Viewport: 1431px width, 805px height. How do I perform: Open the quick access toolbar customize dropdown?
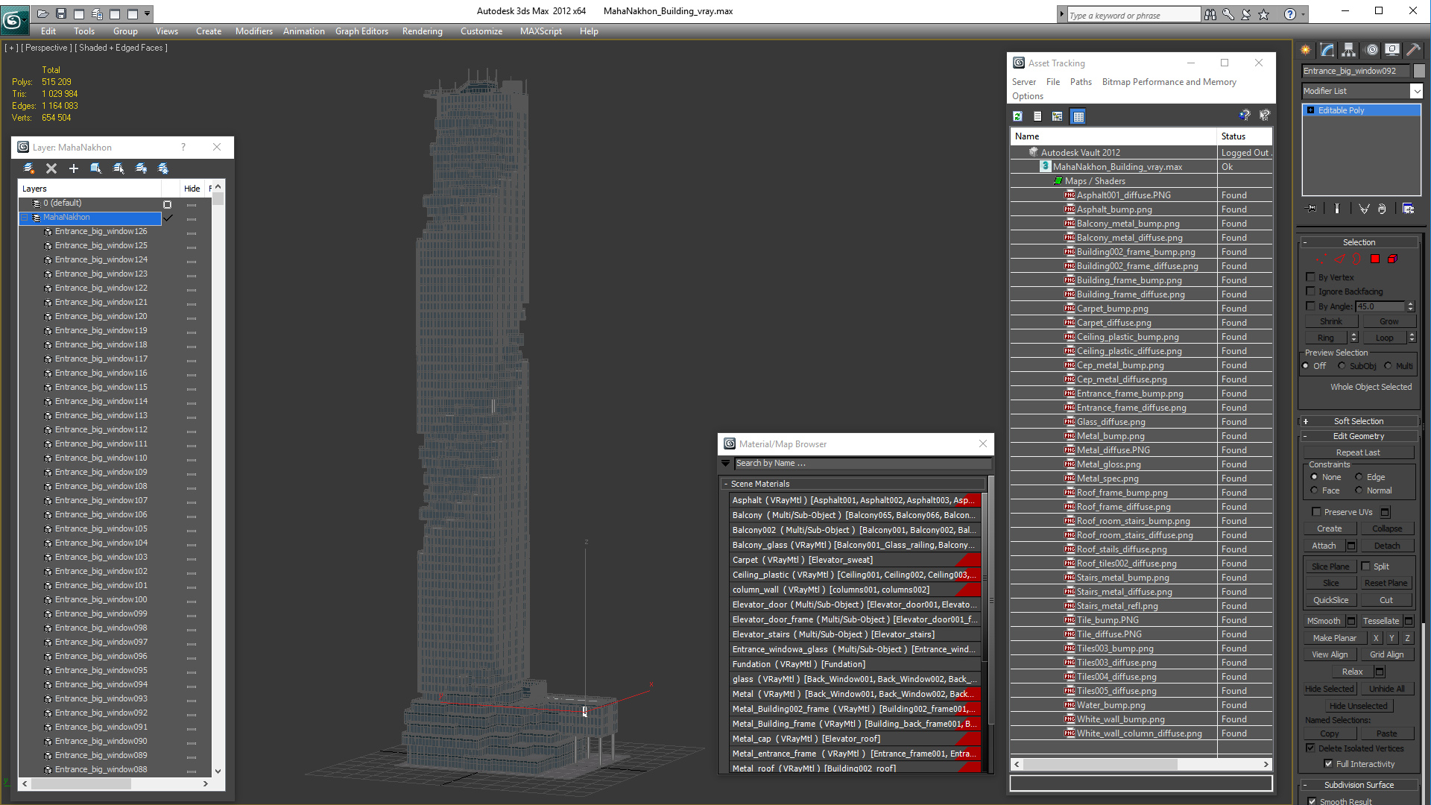148,13
